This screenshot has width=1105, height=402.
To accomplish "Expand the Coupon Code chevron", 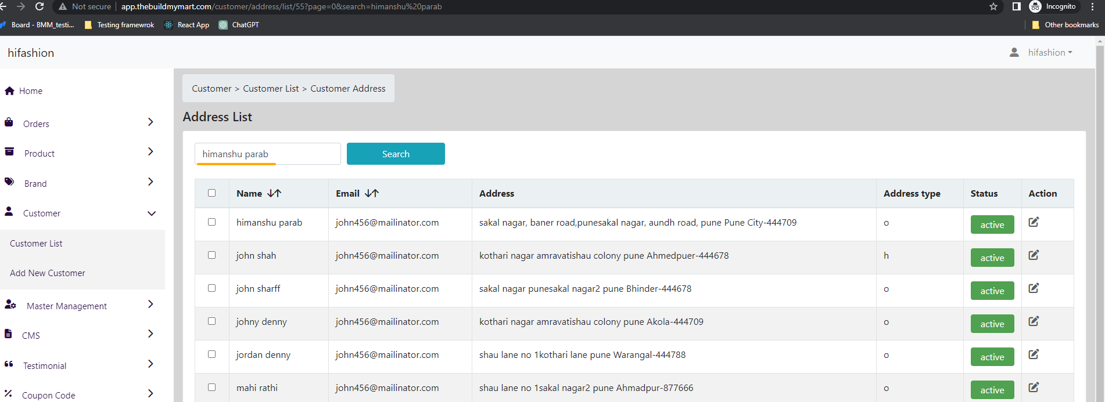I will (150, 393).
